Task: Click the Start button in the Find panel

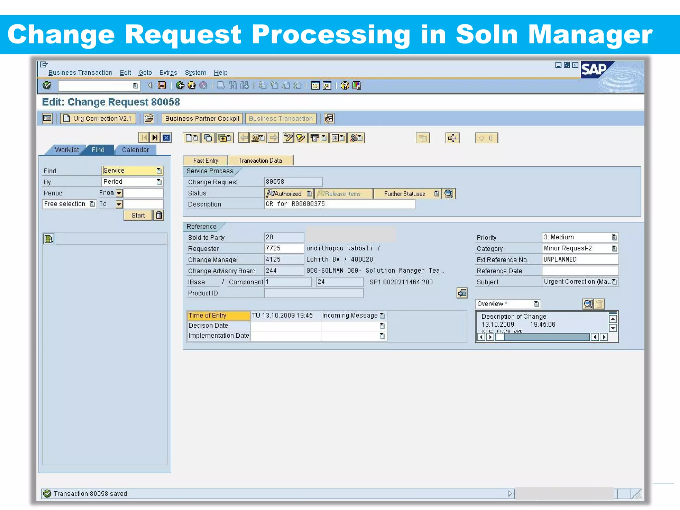Action: point(138,215)
